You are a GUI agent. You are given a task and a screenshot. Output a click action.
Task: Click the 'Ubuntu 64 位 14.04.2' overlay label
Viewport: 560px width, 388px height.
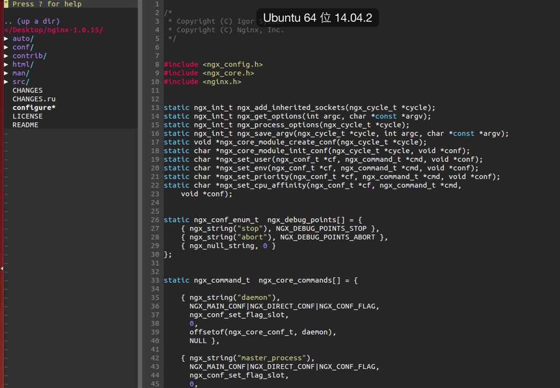tap(318, 17)
